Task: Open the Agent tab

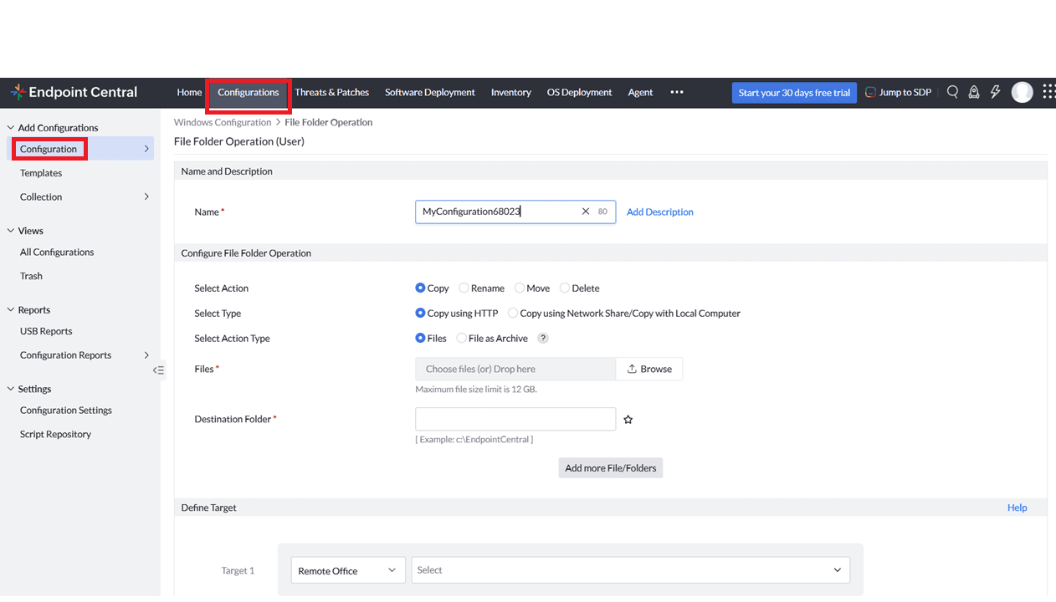Action: point(640,92)
